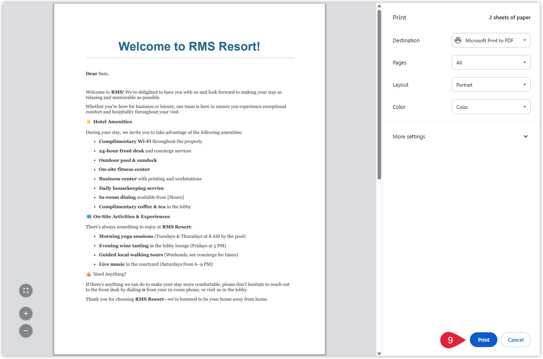The image size is (543, 359).
Task: Open the Pages dropdown showing All
Action: click(491, 62)
